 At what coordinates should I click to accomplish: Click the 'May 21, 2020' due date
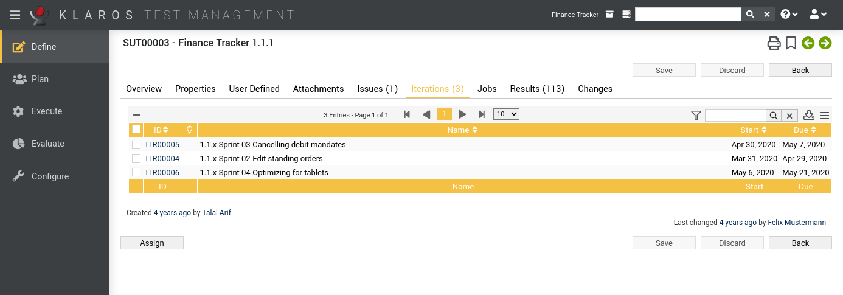tap(805, 173)
